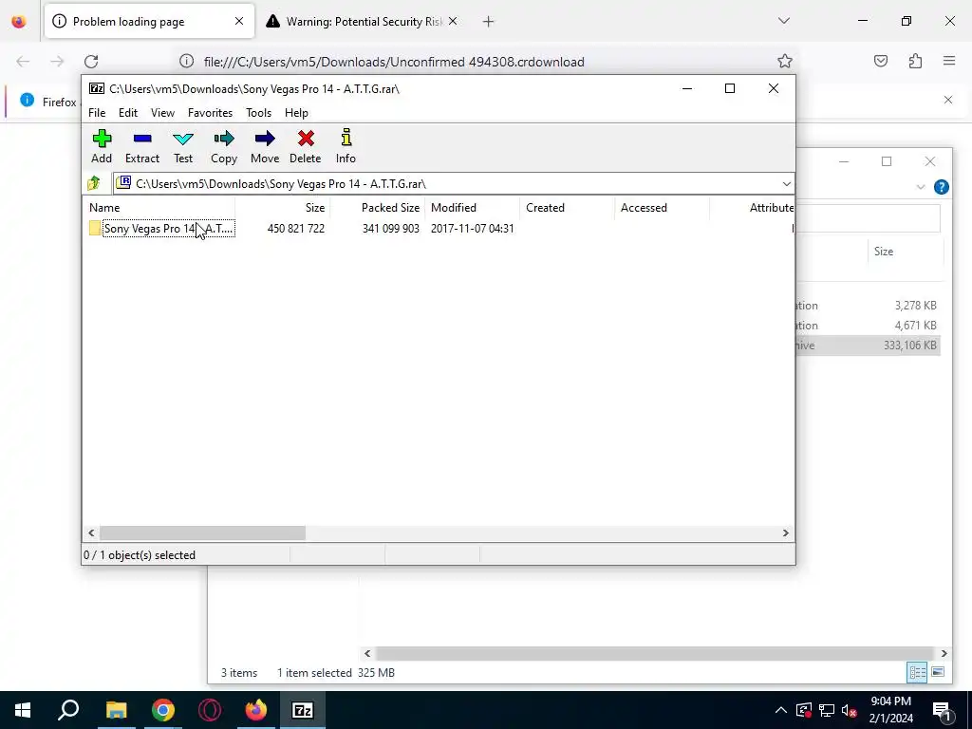Select the 3,278 KB file row in Explorer
The image size is (972, 729).
(868, 306)
